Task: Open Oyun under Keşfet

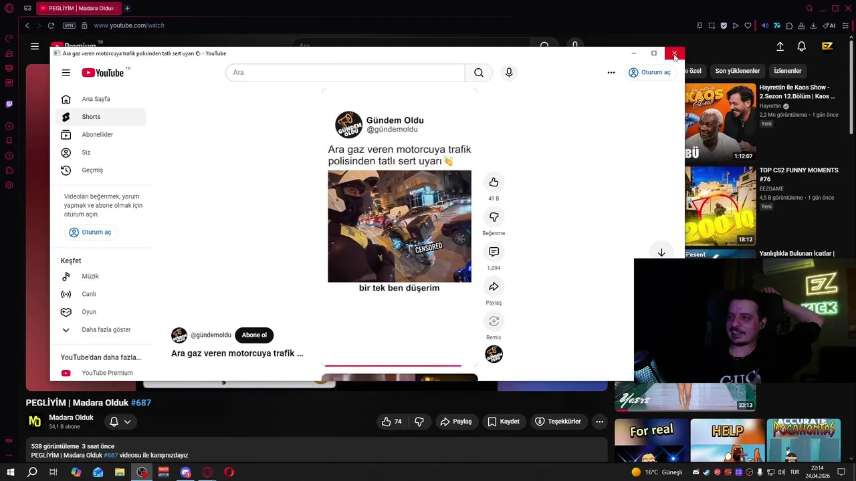Action: (x=102, y=312)
